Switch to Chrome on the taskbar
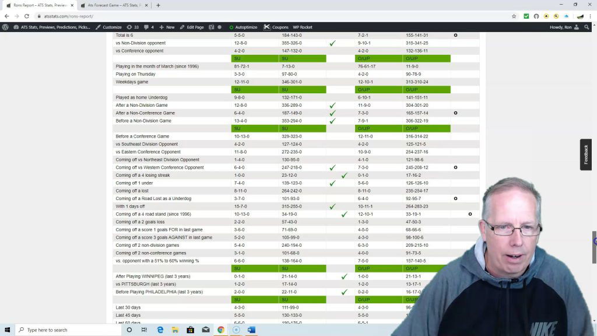597x336 pixels. tap(221, 330)
